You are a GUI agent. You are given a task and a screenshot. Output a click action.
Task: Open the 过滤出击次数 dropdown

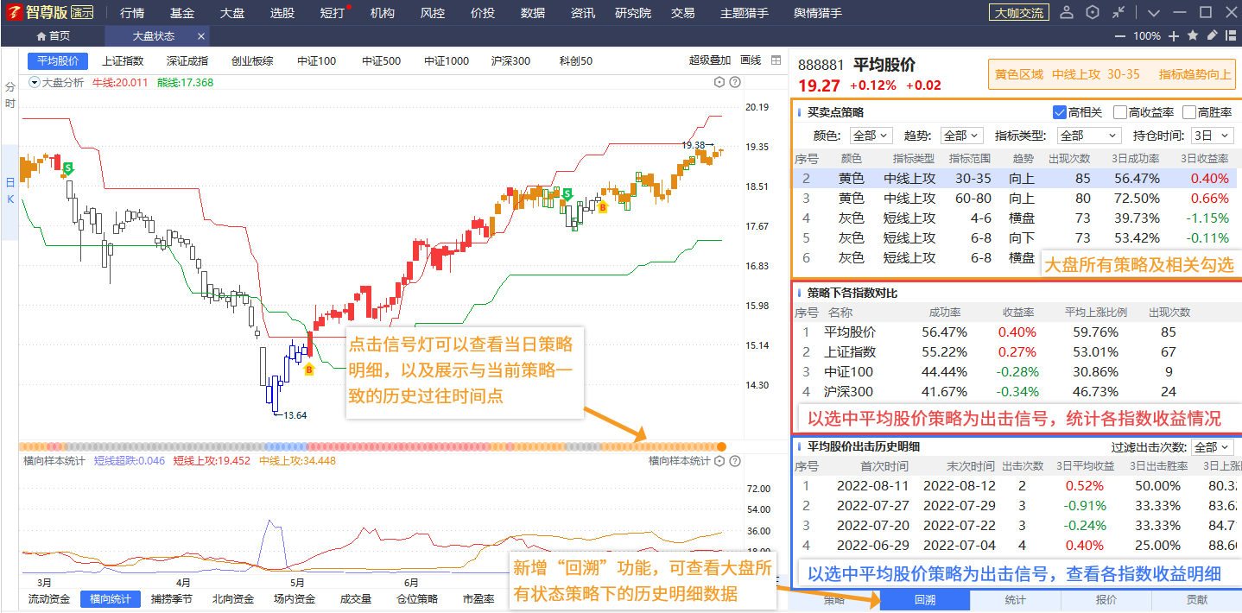tap(1213, 447)
